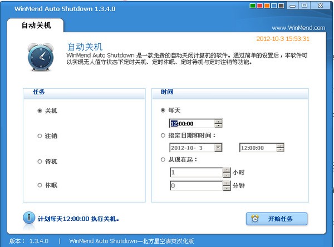334x247 pixels.
Task: Select the gray skin color square
Action: [281, 6]
